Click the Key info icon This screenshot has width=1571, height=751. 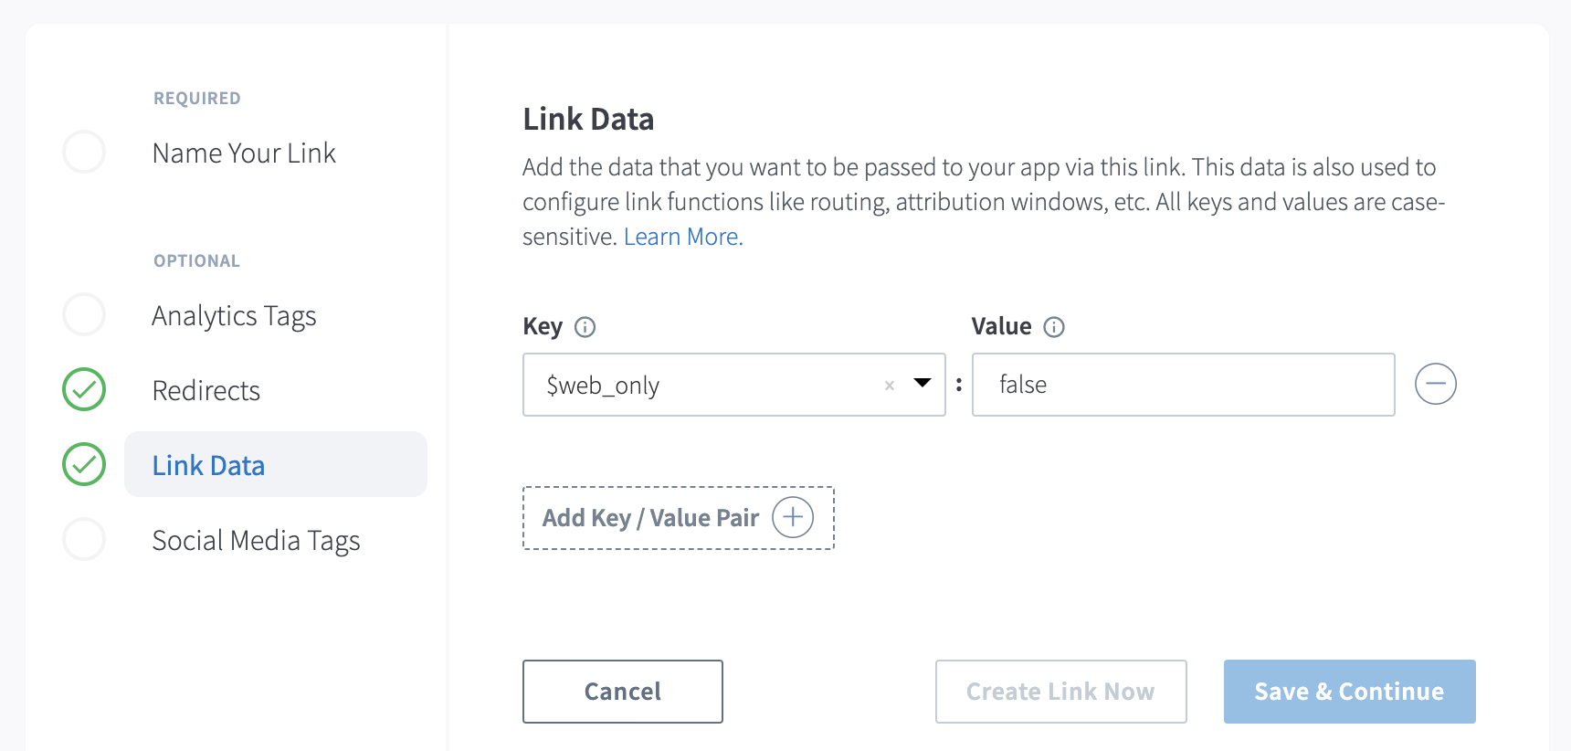pos(585,327)
